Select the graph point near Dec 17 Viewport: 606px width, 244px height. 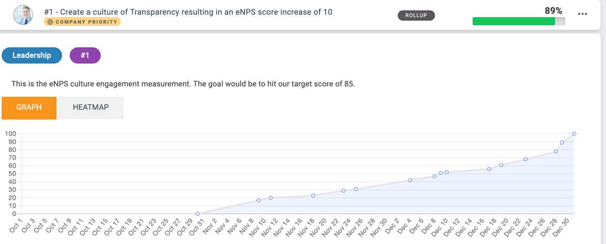(x=489, y=169)
